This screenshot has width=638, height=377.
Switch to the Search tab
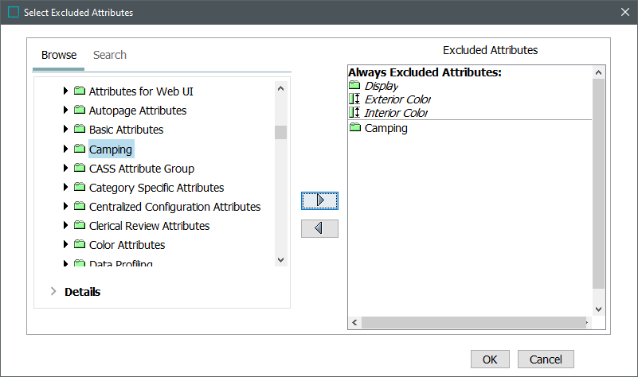[110, 55]
